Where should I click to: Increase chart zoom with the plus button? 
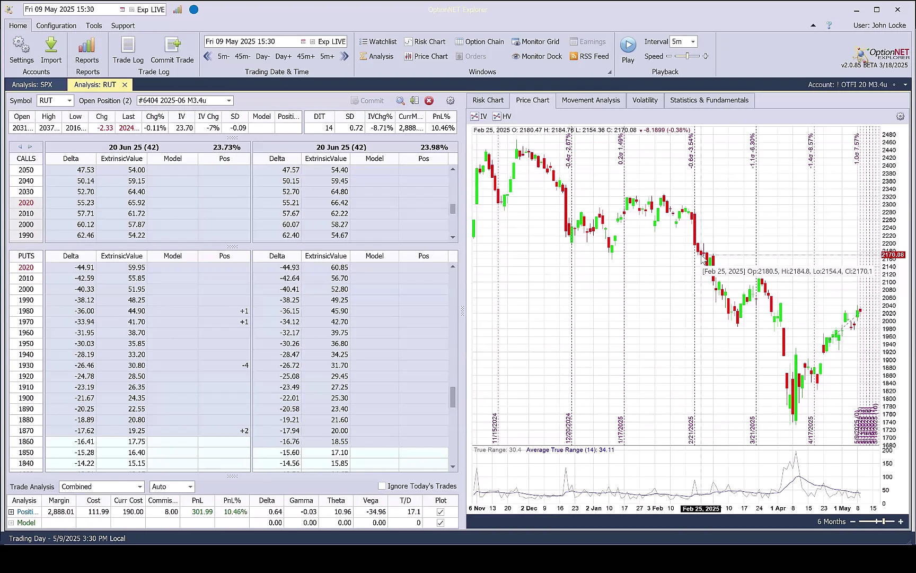tap(901, 522)
